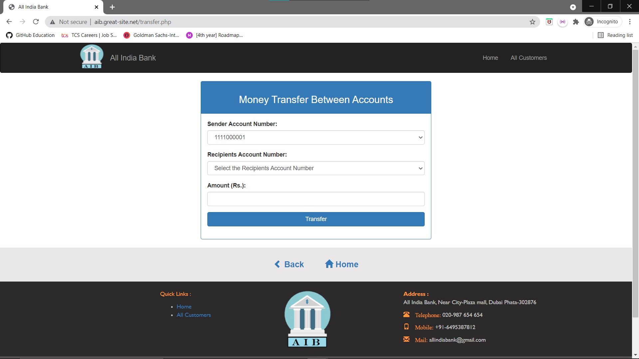
Task: Open the Reading list
Action: [615, 35]
